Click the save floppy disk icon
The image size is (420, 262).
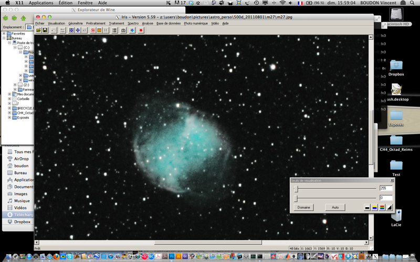(45, 30)
